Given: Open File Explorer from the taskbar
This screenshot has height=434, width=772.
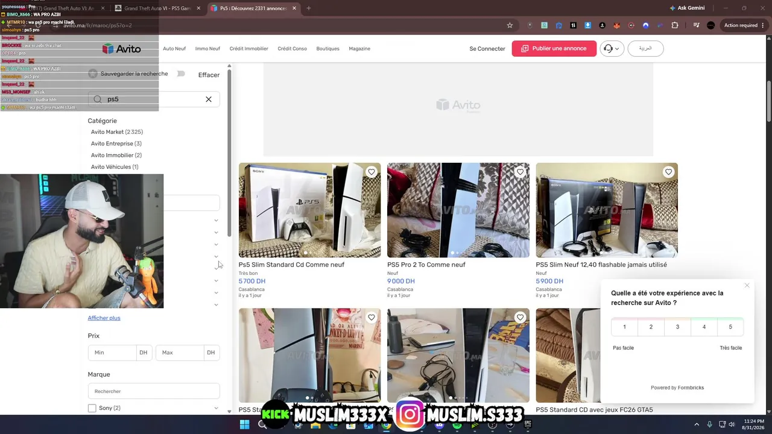Looking at the screenshot, I should pyautogui.click(x=315, y=425).
